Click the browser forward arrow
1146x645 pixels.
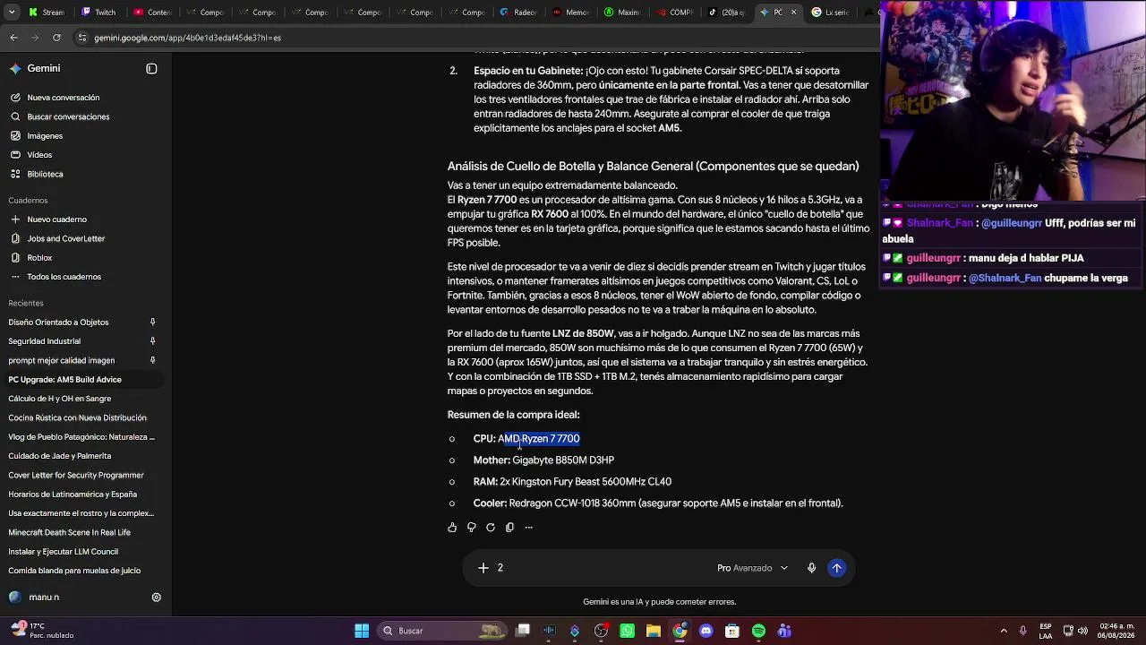click(x=35, y=38)
